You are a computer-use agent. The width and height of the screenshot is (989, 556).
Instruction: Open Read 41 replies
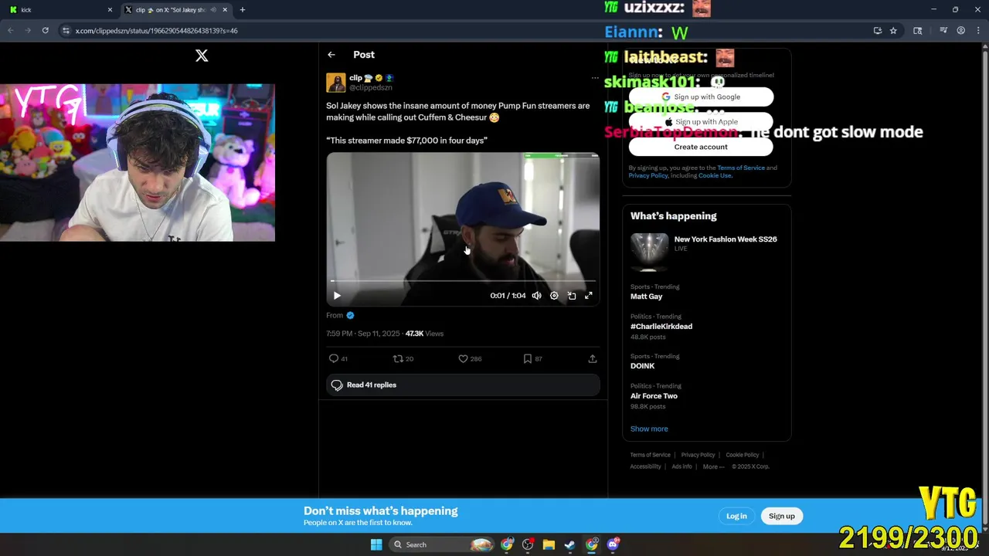pyautogui.click(x=463, y=385)
